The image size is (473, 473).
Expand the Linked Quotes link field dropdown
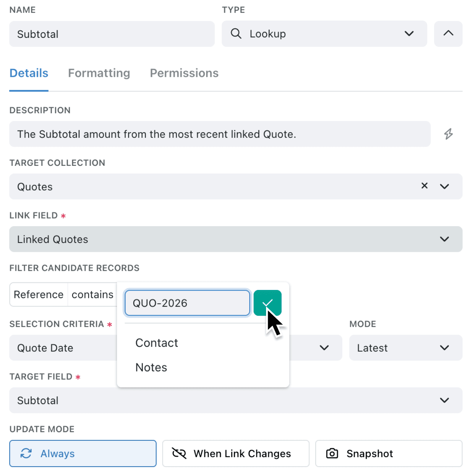(x=444, y=239)
